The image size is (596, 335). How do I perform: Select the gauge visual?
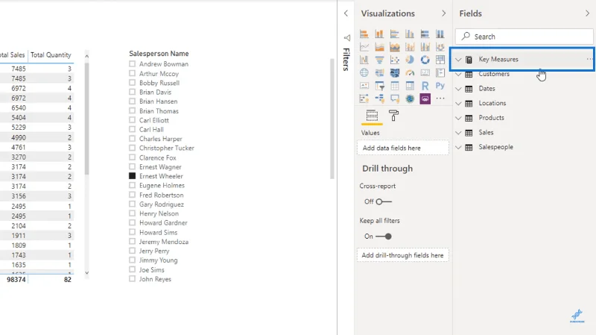410,72
